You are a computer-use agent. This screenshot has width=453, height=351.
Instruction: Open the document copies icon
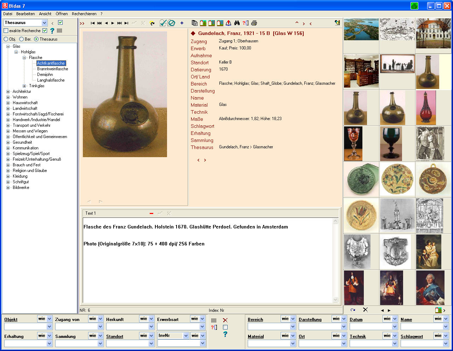point(194,23)
